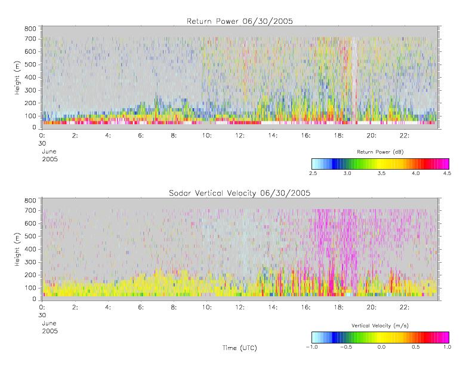Click the '0:' time tick on bottom chart
Screen dimensions: 472x365
(x=42, y=308)
